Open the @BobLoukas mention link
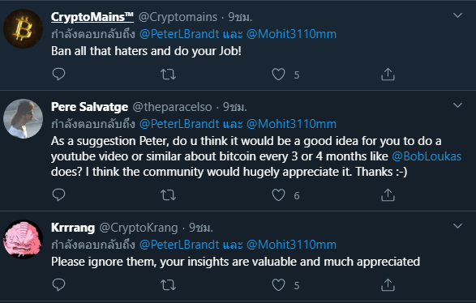The image size is (476, 303). pos(427,156)
